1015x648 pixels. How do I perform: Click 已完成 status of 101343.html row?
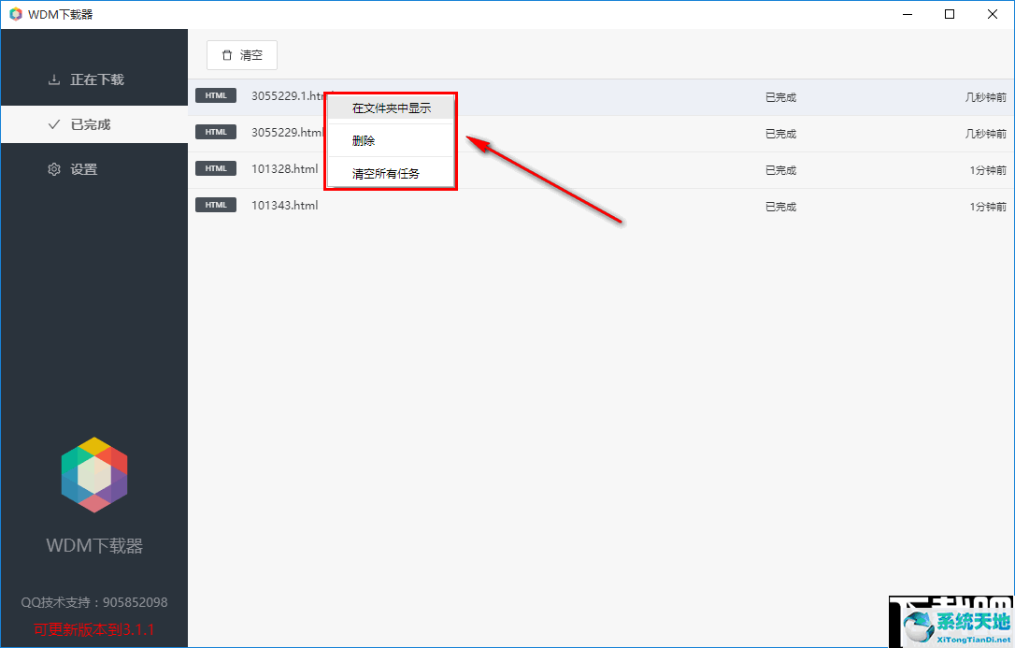[780, 207]
